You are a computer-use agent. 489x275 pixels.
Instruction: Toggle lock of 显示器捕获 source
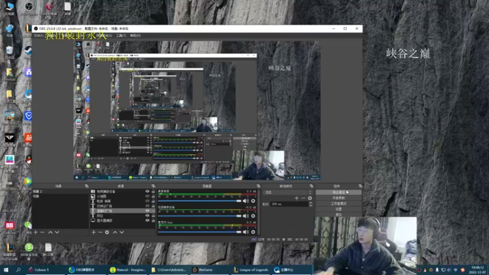(x=153, y=221)
